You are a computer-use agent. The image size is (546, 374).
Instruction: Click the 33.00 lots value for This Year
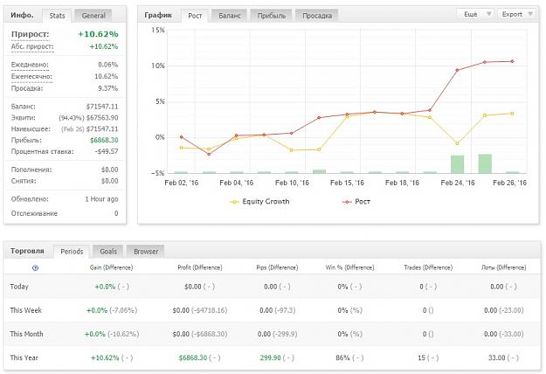click(497, 357)
